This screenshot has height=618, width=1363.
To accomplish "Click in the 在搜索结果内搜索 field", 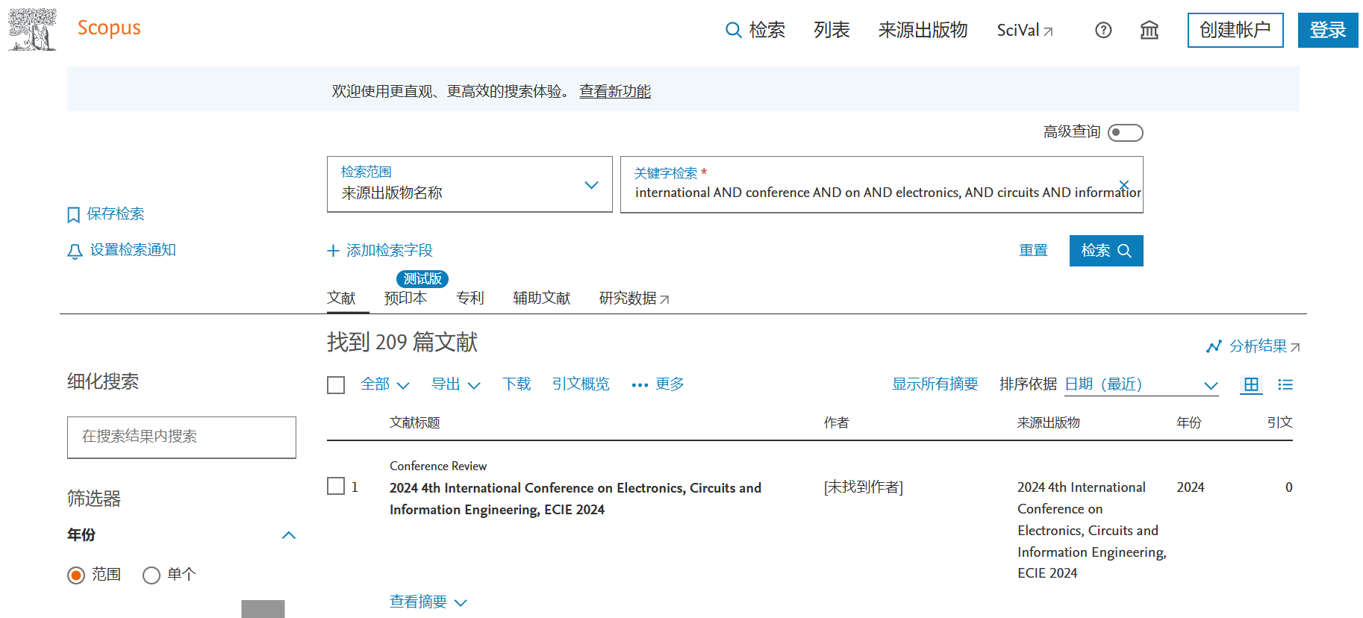I will click(181, 437).
